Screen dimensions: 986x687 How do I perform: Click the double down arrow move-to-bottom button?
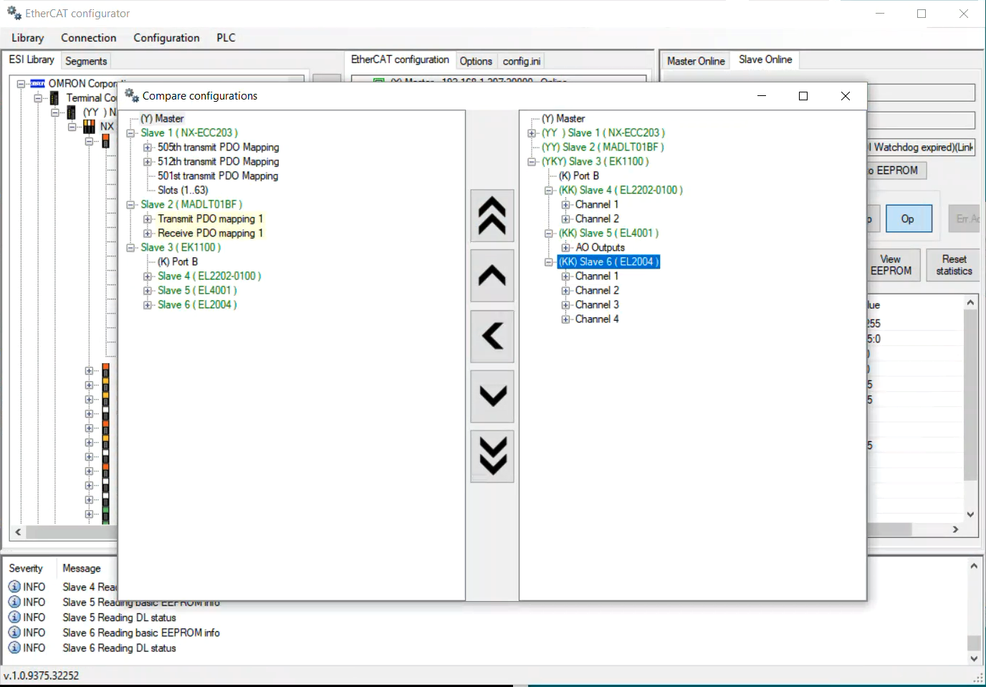492,456
